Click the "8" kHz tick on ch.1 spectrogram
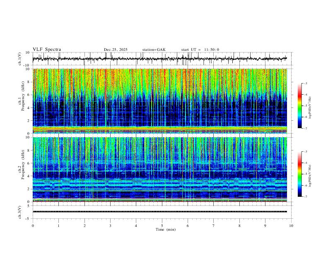Viewport: 328px width, 253px height. click(29, 82)
